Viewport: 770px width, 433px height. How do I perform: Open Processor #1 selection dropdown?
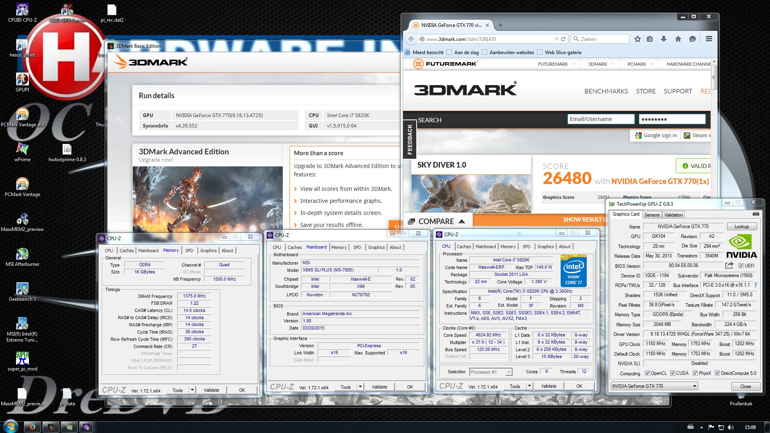tap(490, 372)
